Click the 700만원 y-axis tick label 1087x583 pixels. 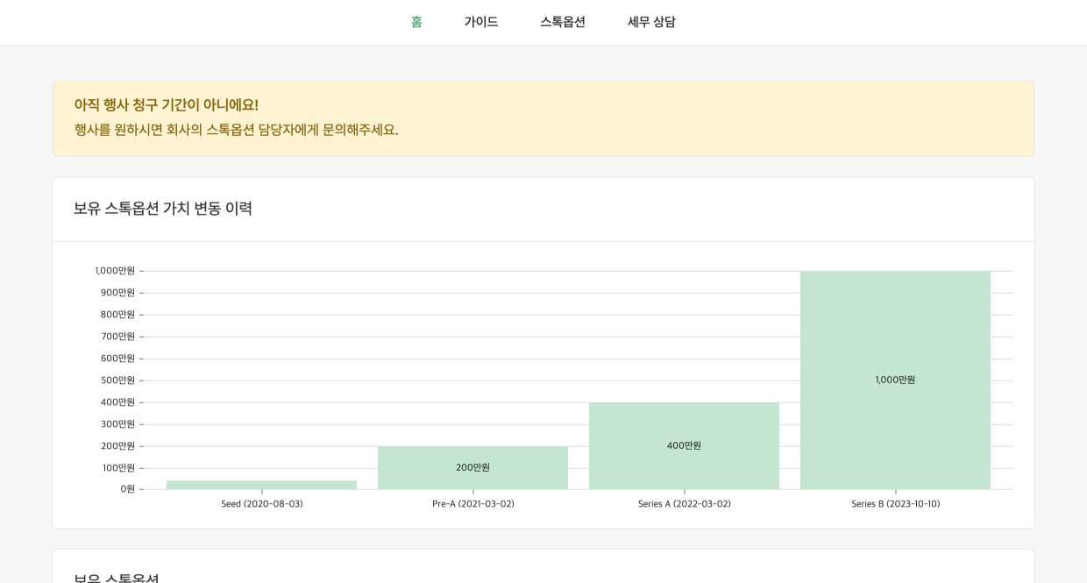[117, 337]
